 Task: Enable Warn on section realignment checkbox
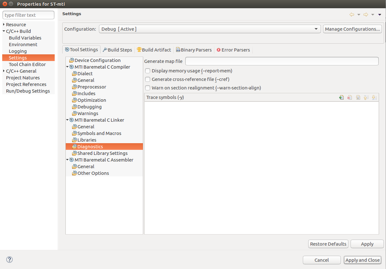click(148, 88)
